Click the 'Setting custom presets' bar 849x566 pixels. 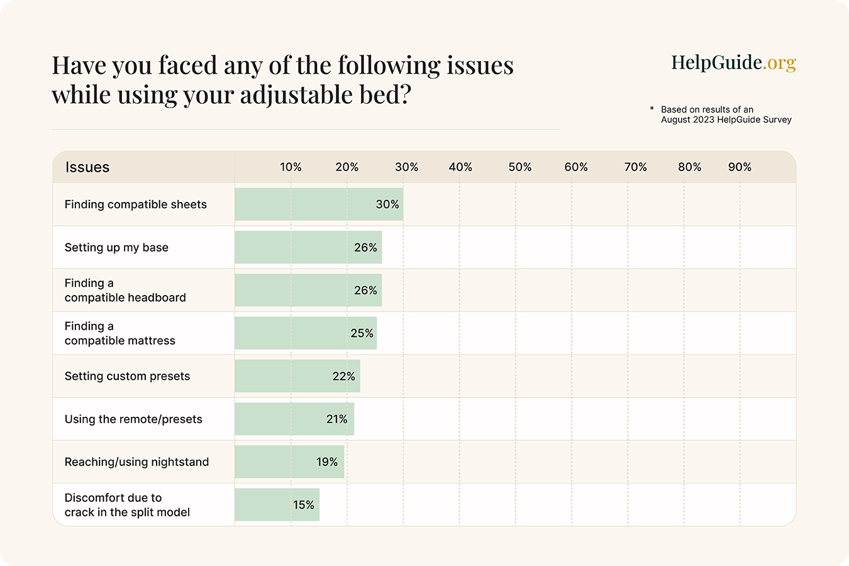pyautogui.click(x=297, y=376)
